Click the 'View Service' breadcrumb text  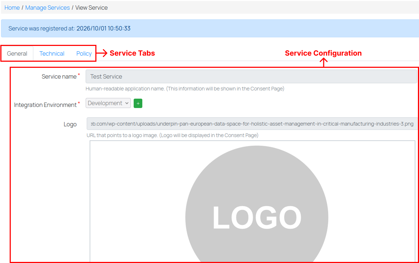pyautogui.click(x=91, y=8)
